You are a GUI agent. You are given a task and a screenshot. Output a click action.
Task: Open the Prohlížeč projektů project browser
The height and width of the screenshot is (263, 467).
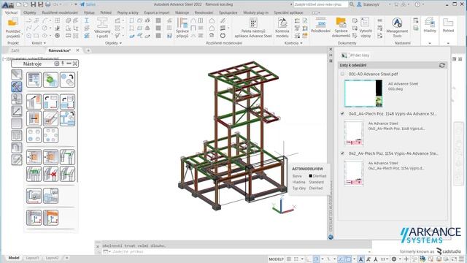click(x=13, y=28)
